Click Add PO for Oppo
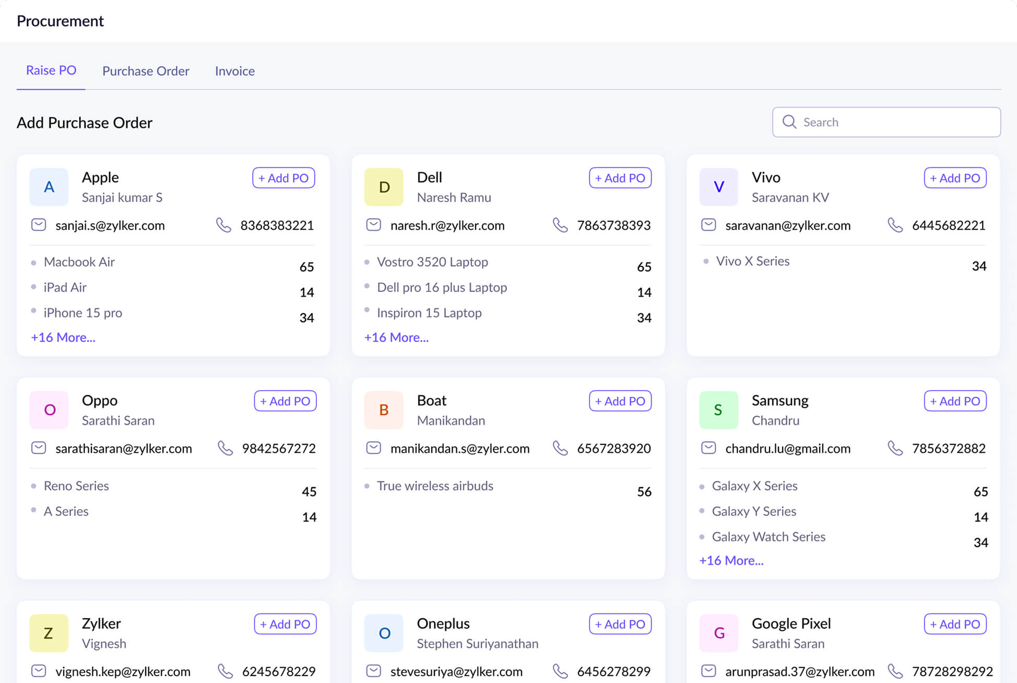The height and width of the screenshot is (683, 1017). click(286, 401)
